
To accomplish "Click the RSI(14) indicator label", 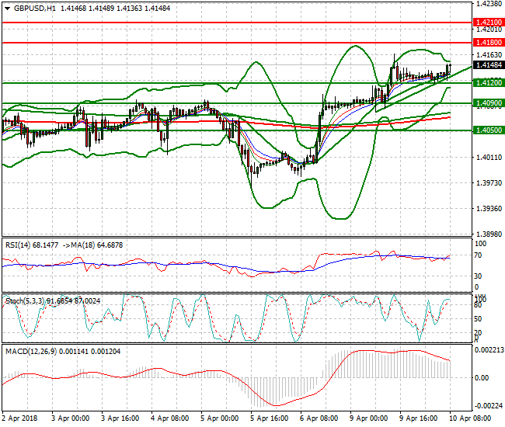I will (x=21, y=245).
